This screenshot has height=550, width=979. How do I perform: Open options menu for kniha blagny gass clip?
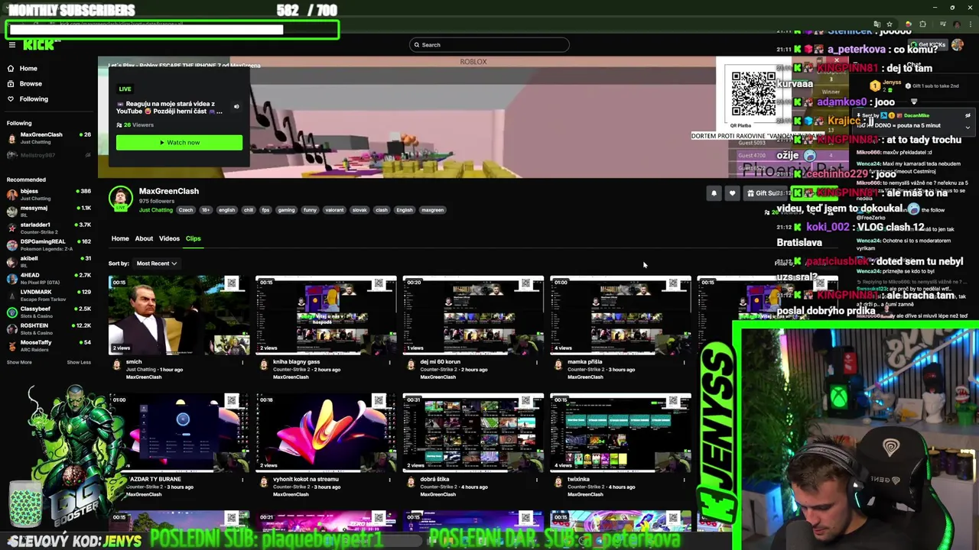click(389, 362)
